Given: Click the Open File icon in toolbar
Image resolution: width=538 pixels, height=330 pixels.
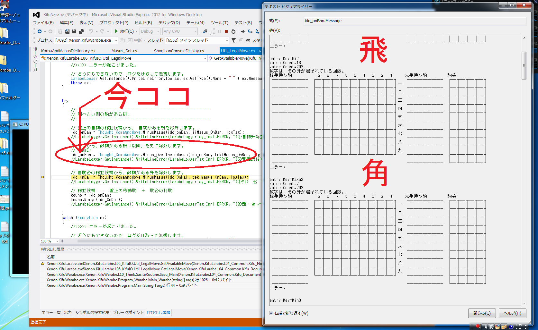Looking at the screenshot, I should coord(67,31).
